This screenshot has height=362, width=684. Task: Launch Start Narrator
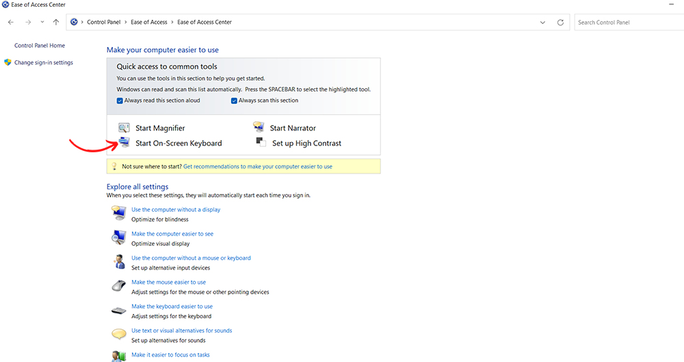click(x=293, y=128)
